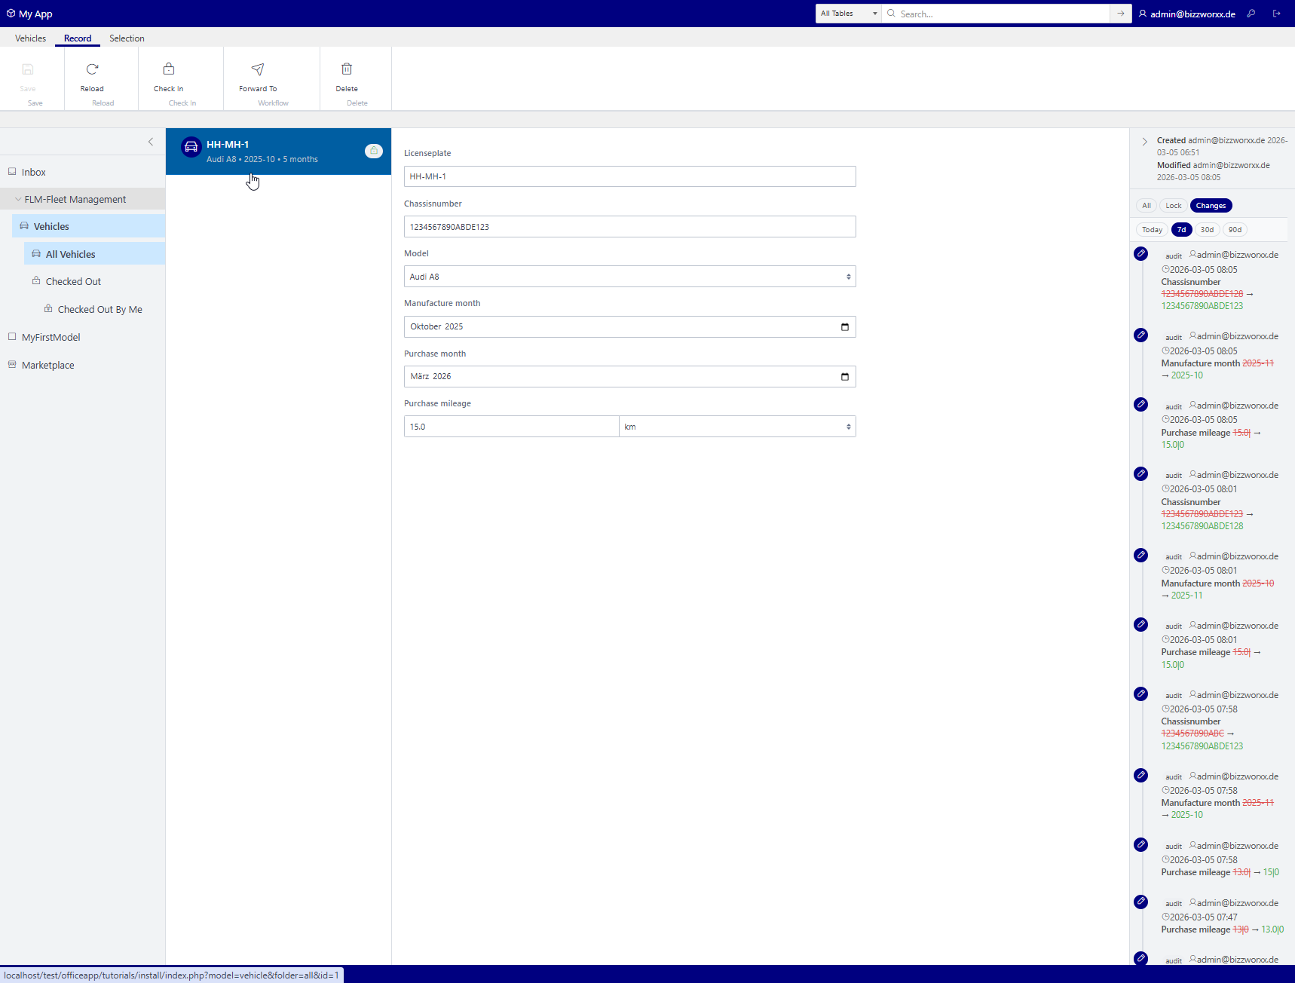Viewport: 1295px width, 983px height.
Task: Select the Changes filter pill
Action: (1211, 206)
